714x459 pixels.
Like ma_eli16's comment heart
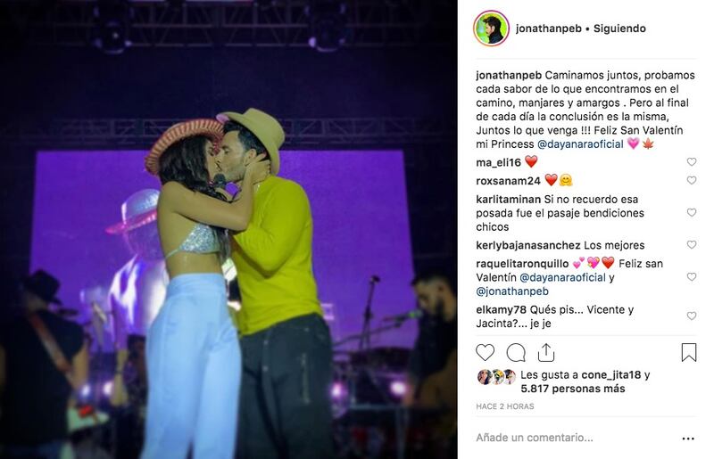pyautogui.click(x=692, y=162)
